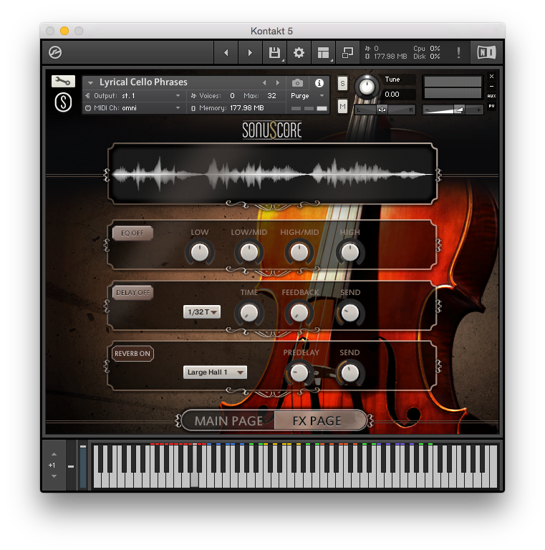This screenshot has height=550, width=545.
Task: Click the Sonuscore S logo badge
Action: pos(63,102)
